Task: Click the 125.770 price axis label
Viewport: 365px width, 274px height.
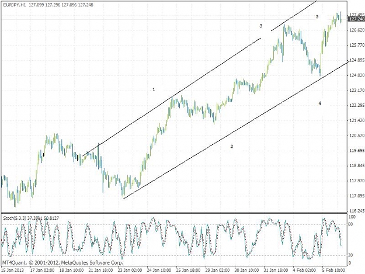Action: [x=357, y=45]
